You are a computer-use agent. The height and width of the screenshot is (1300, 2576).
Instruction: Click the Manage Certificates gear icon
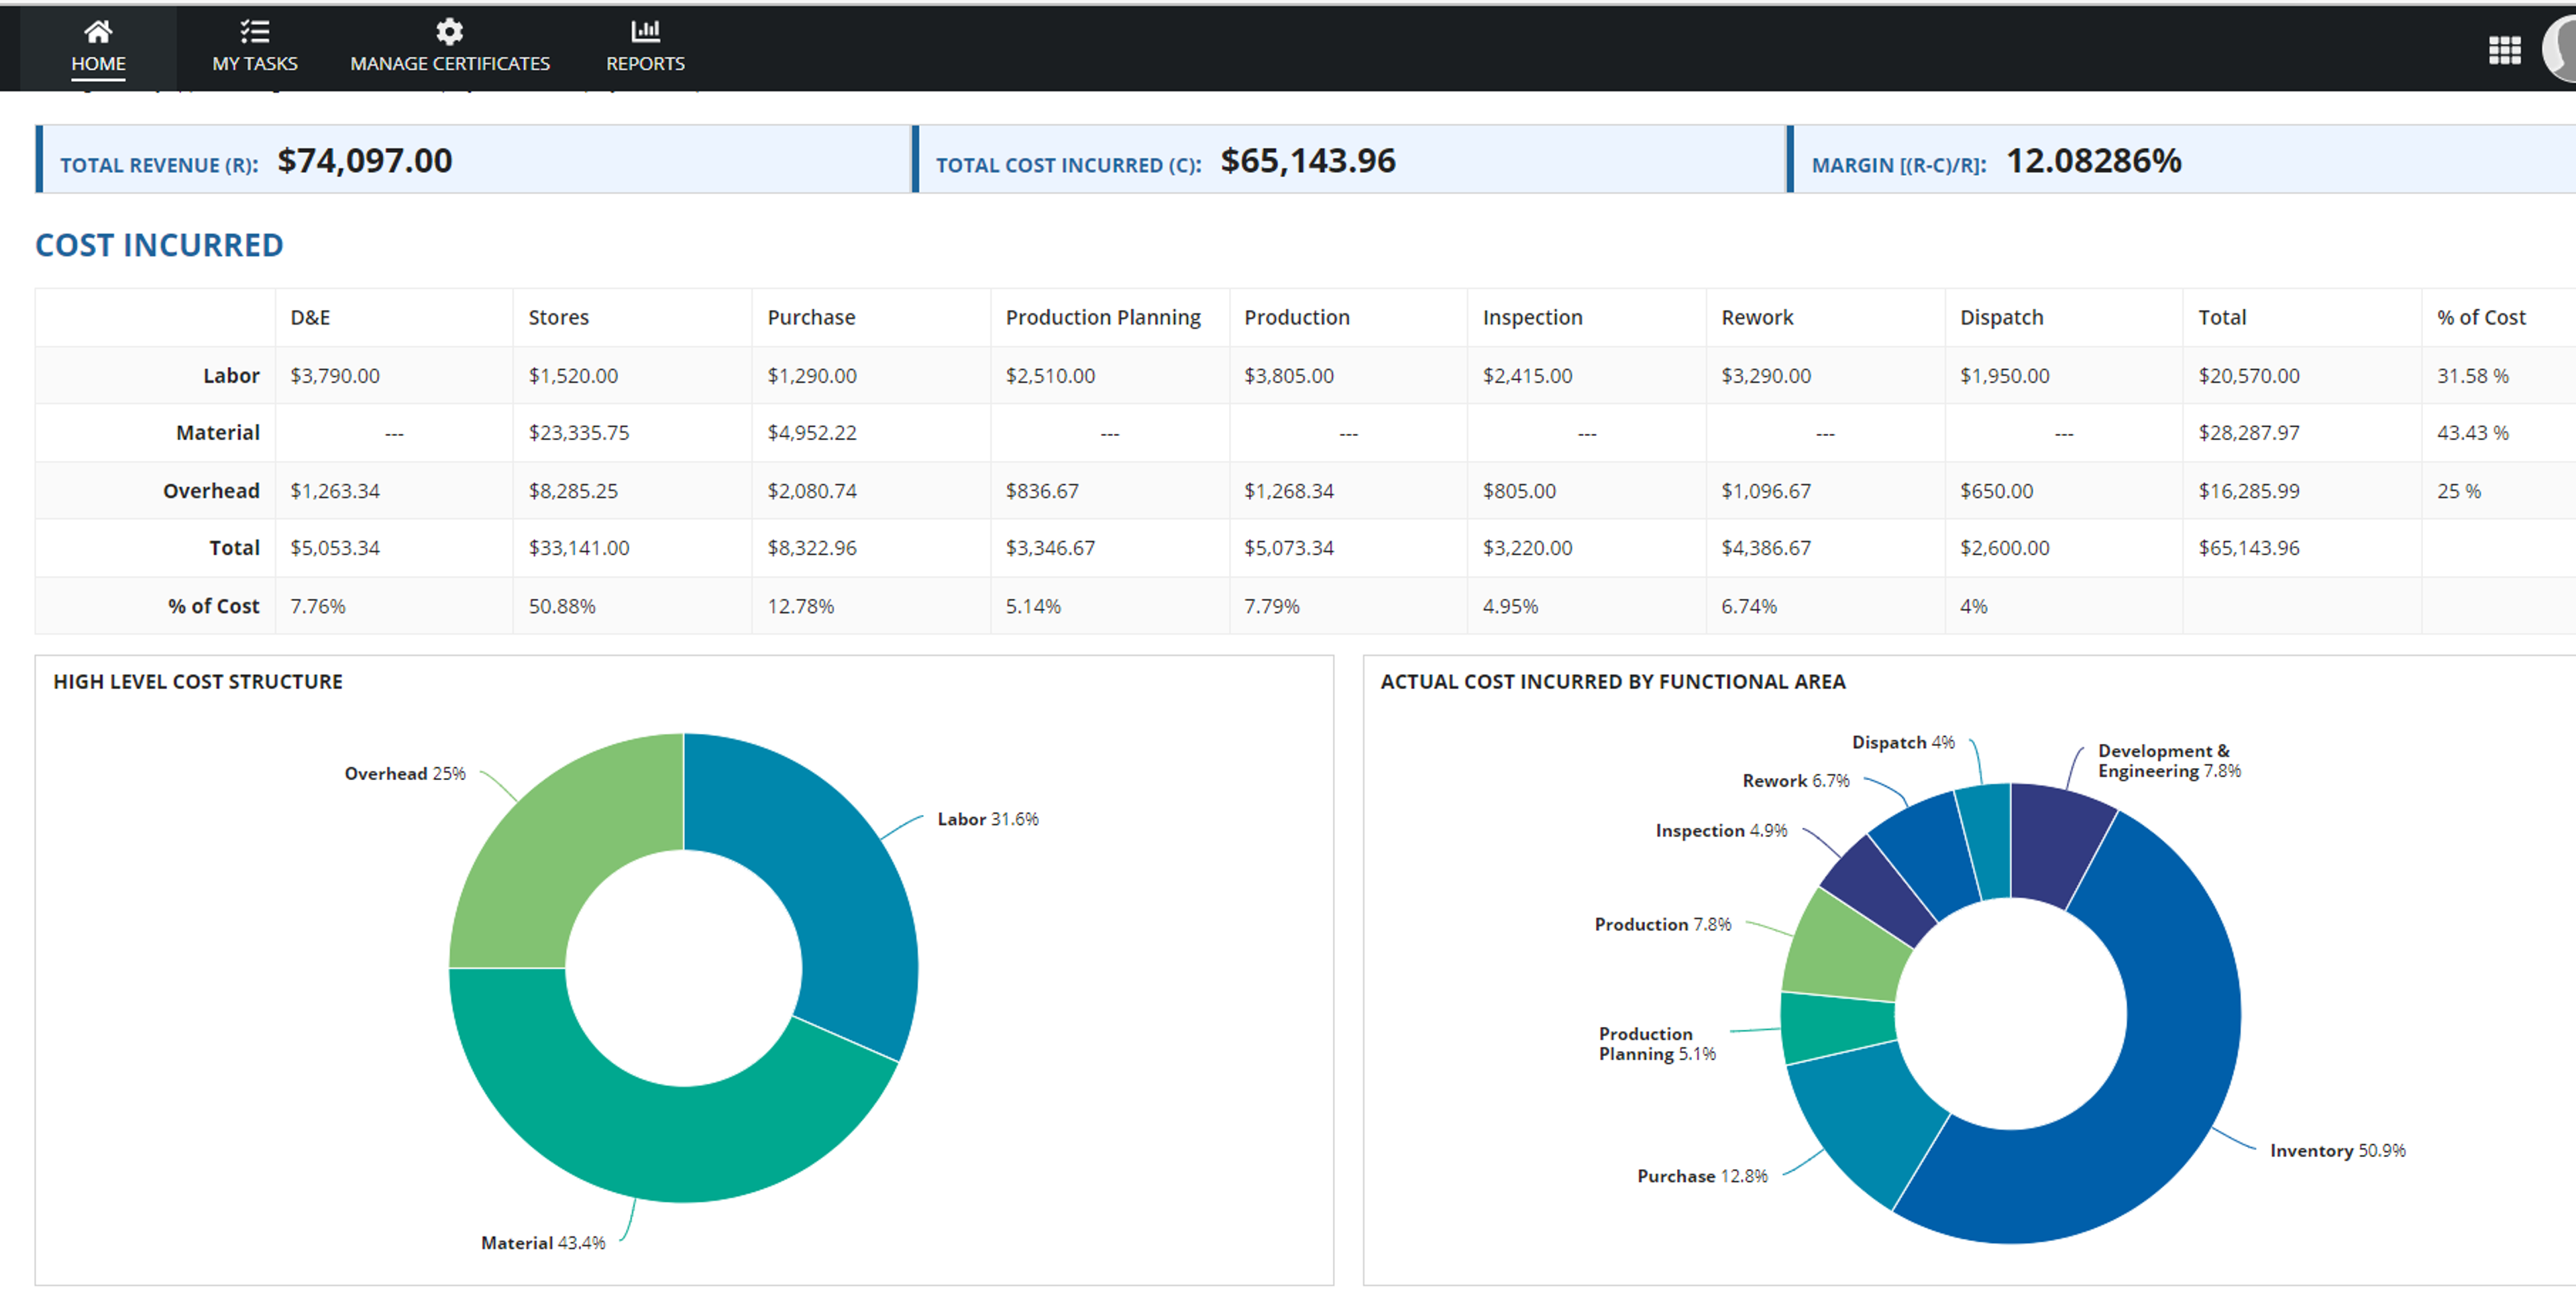pos(449,31)
